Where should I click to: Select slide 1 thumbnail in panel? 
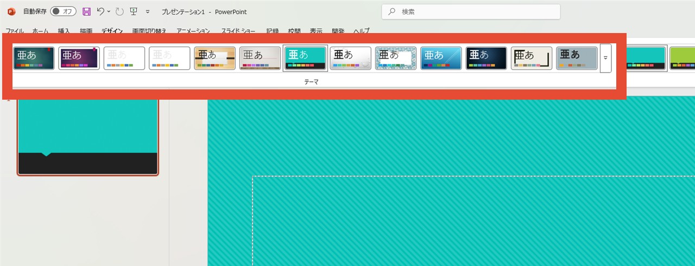[x=87, y=137]
